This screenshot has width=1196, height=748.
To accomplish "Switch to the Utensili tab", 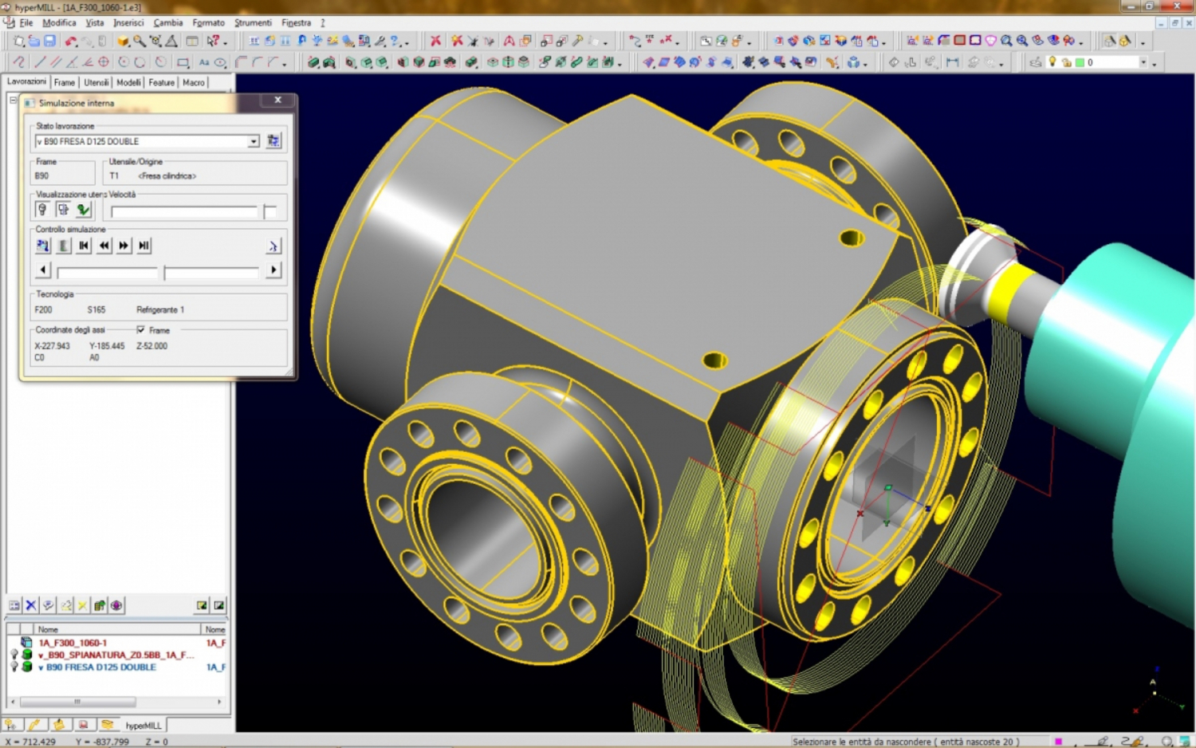I will [96, 82].
